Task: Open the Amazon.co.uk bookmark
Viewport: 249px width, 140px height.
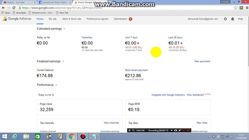Action: 41,13
